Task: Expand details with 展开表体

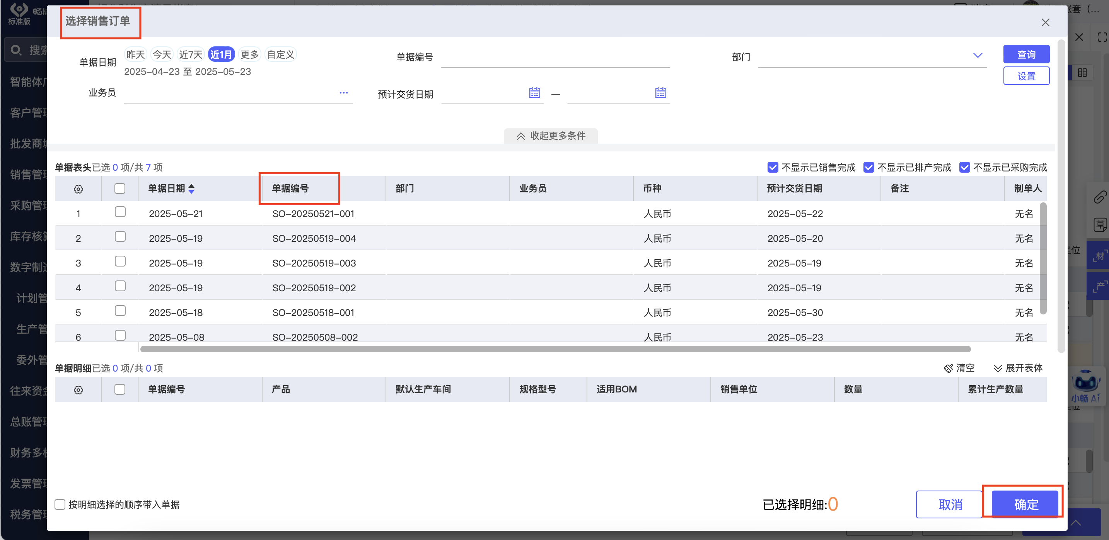Action: (1018, 368)
